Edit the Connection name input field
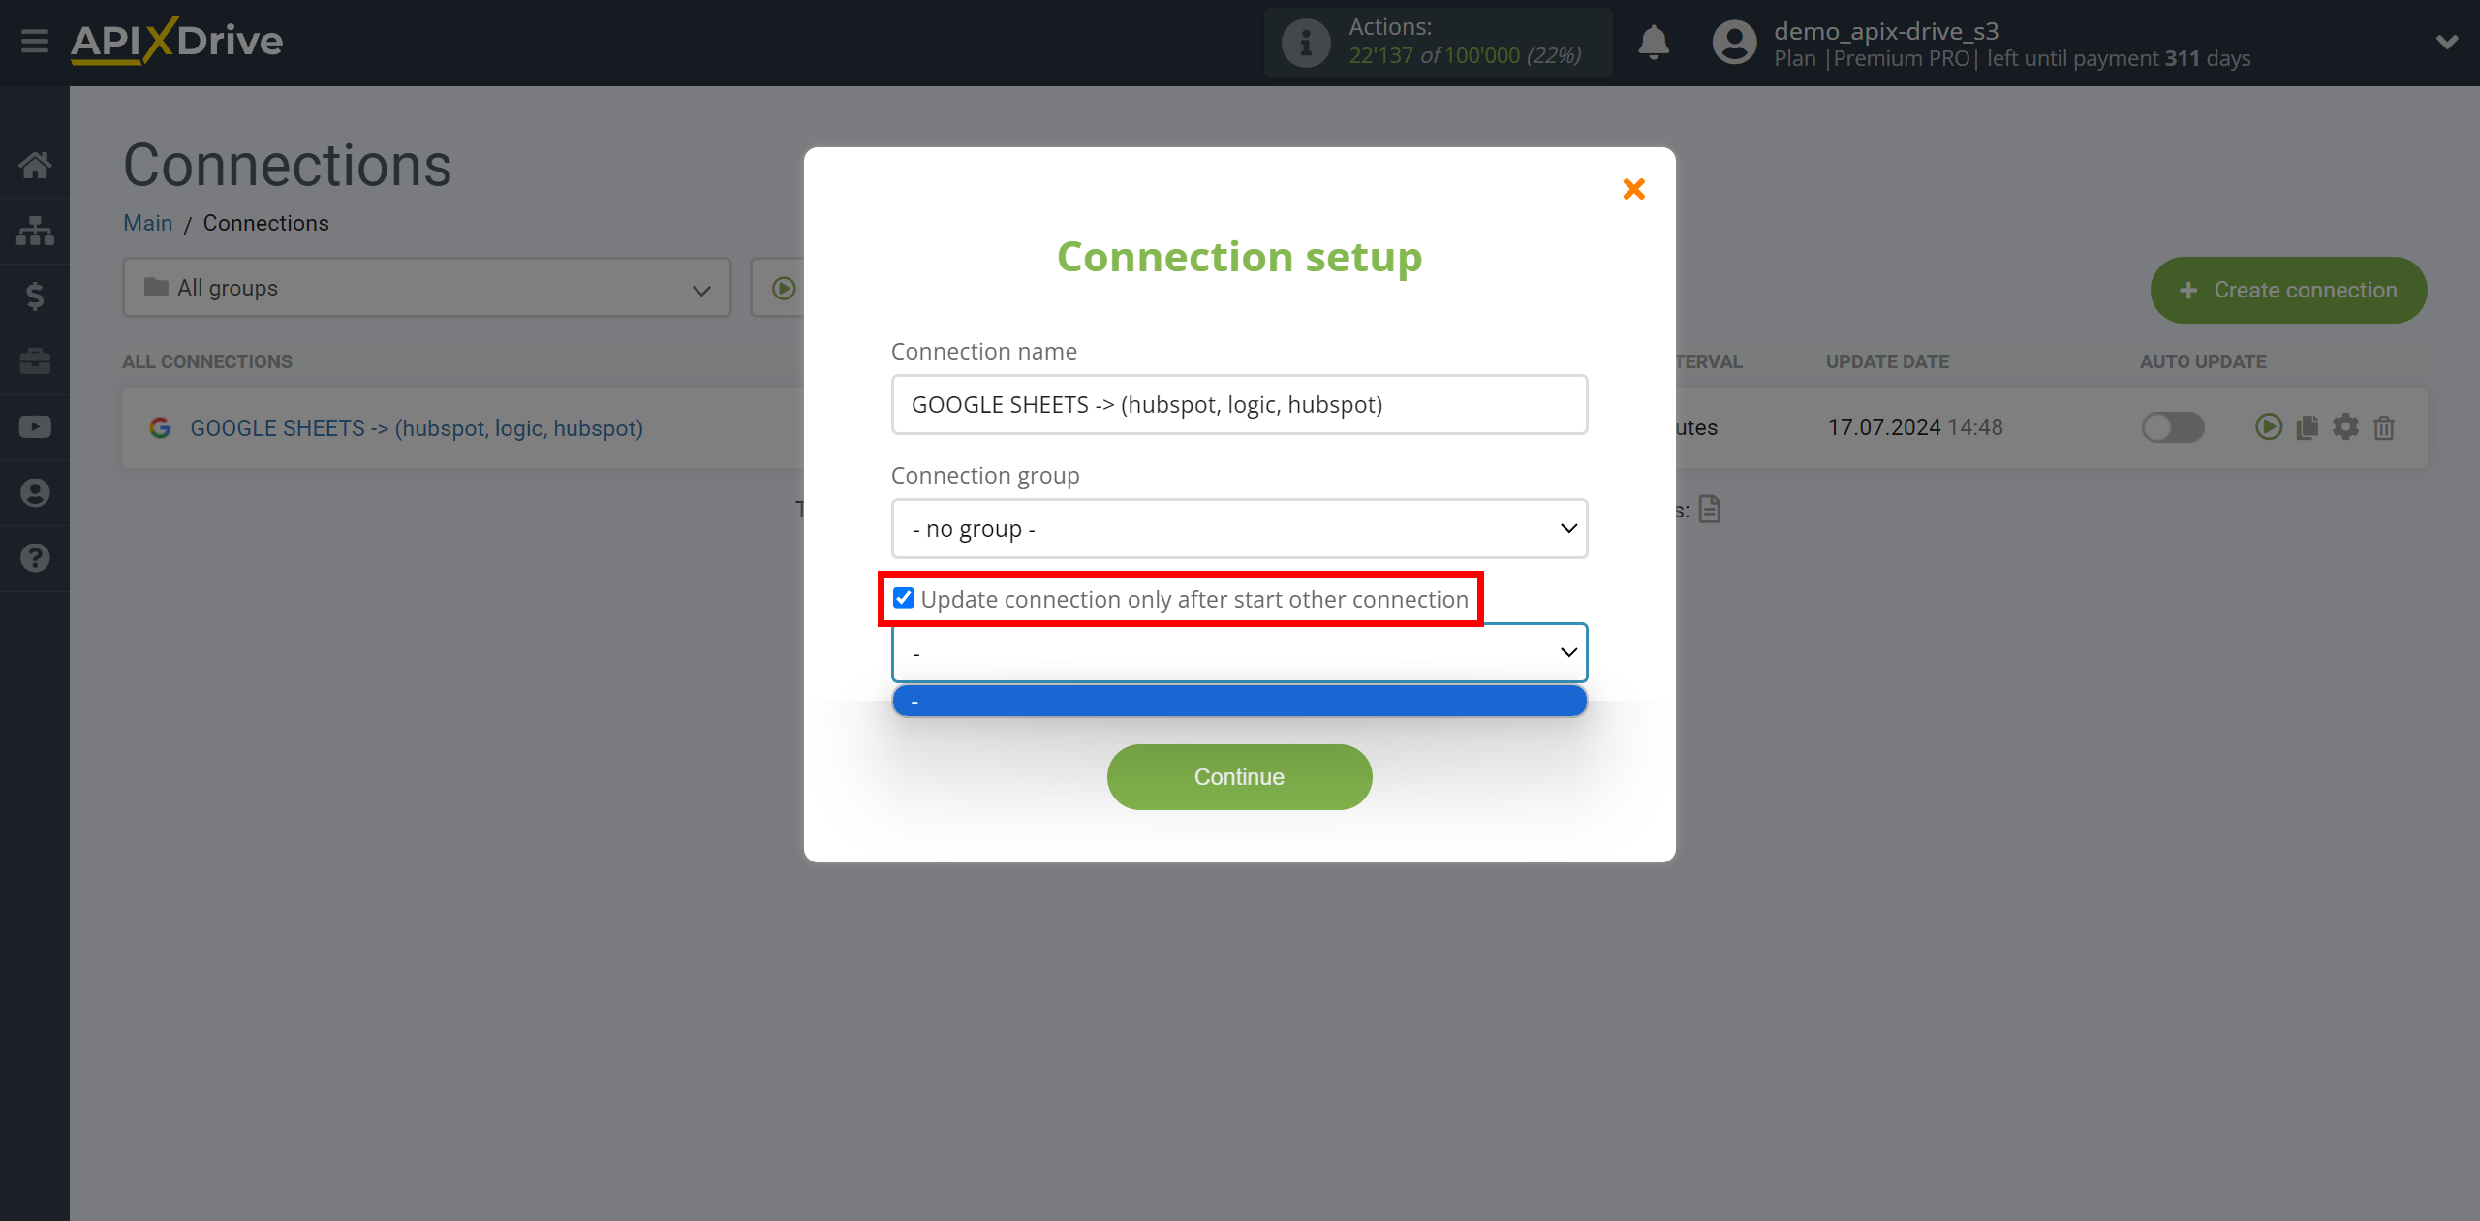This screenshot has width=2480, height=1221. [x=1238, y=403]
